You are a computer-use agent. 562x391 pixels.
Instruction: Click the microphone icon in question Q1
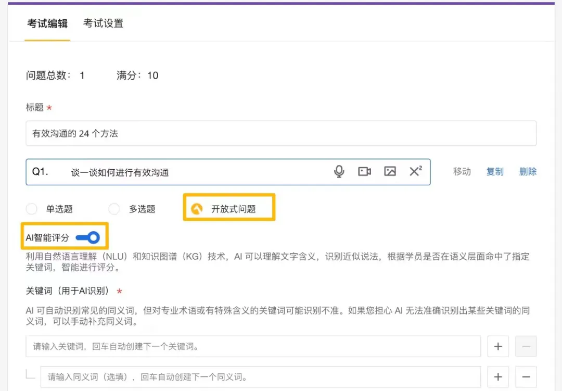(x=339, y=172)
